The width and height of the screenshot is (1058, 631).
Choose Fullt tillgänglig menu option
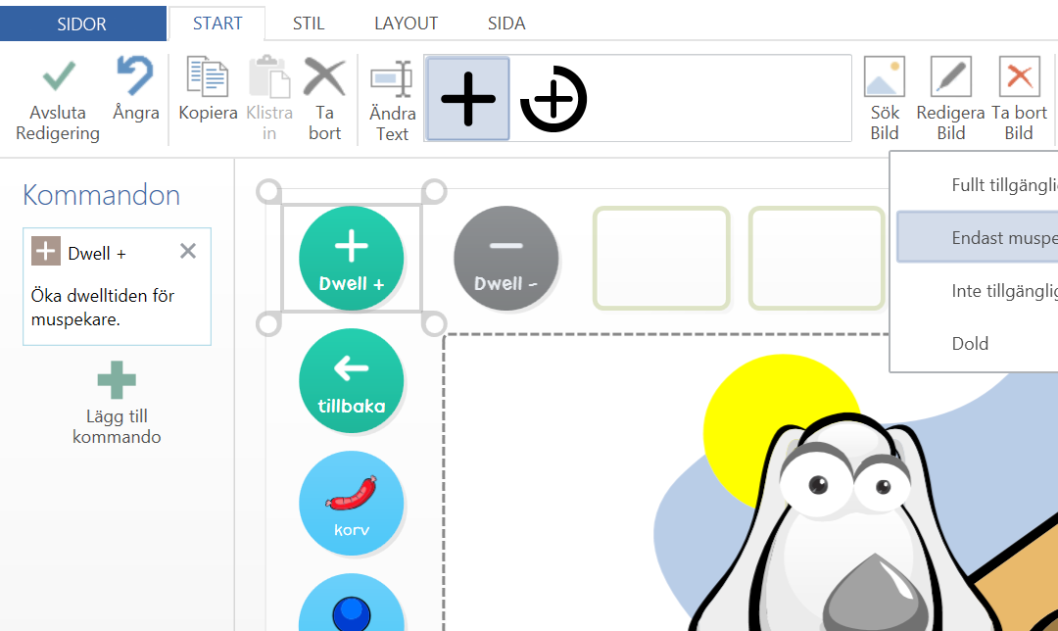977,185
